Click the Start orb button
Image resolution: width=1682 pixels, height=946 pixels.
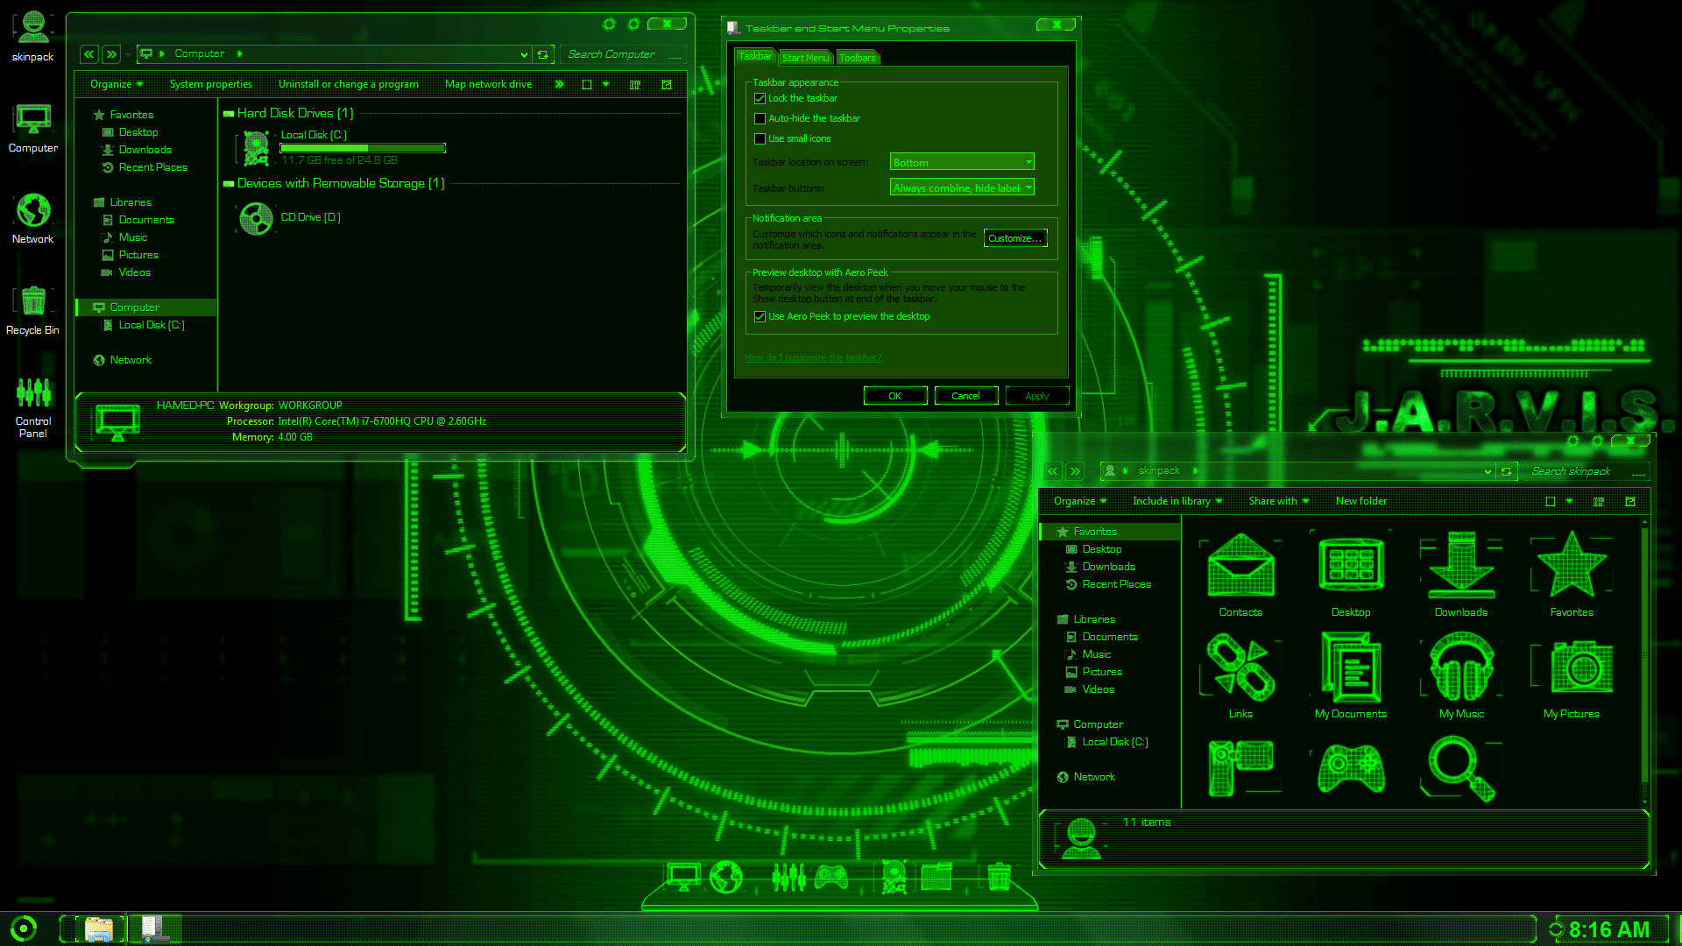click(x=24, y=928)
